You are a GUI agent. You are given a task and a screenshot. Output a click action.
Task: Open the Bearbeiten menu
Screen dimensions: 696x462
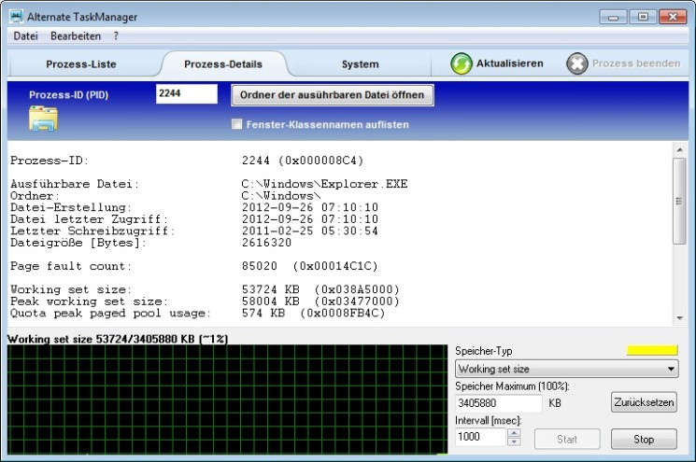click(76, 35)
